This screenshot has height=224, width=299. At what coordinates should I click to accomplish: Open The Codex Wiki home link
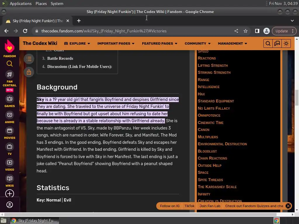pos(40,43)
